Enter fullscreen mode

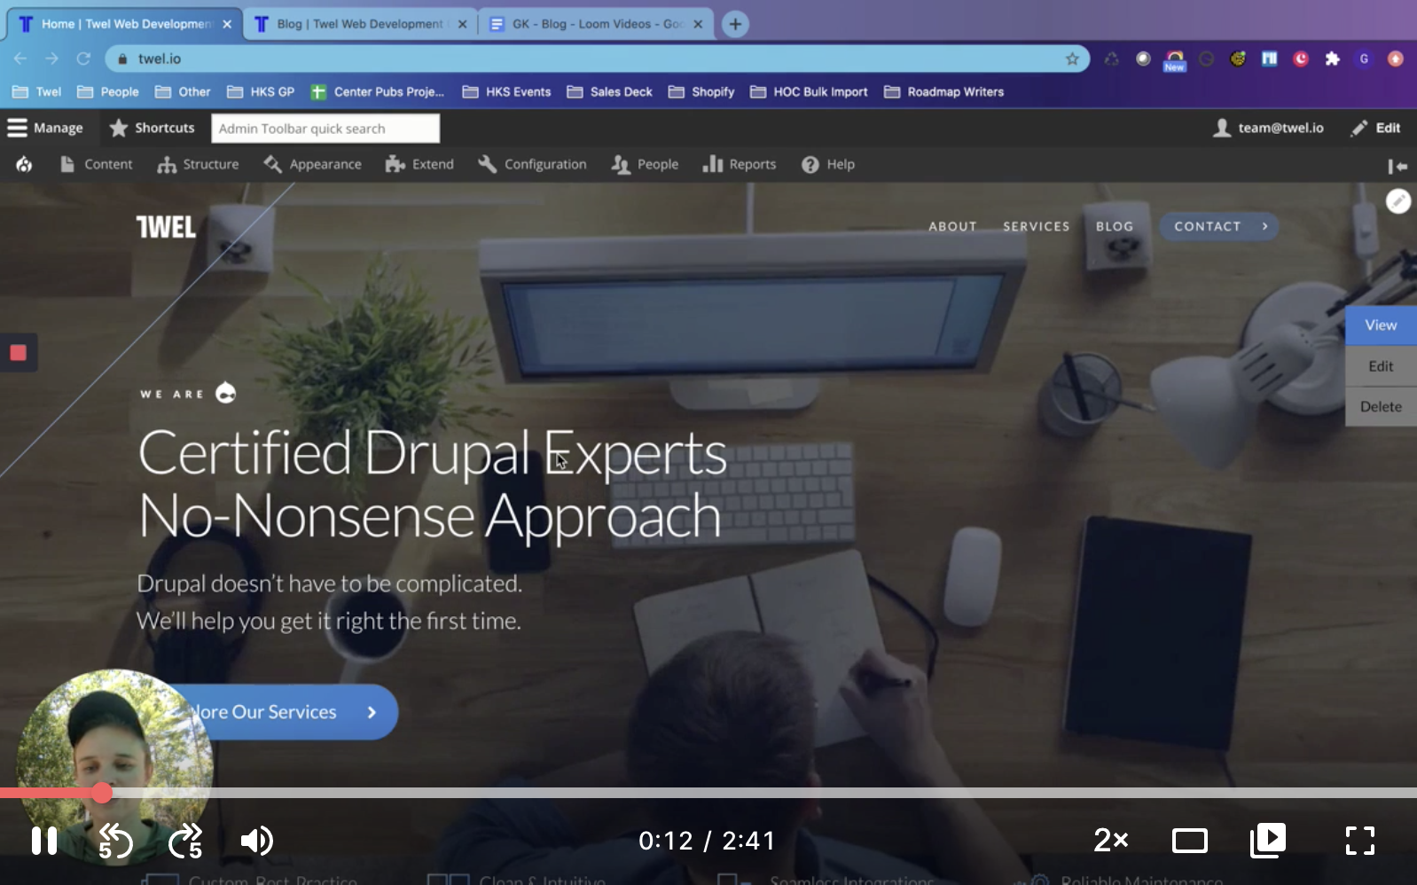(1359, 840)
